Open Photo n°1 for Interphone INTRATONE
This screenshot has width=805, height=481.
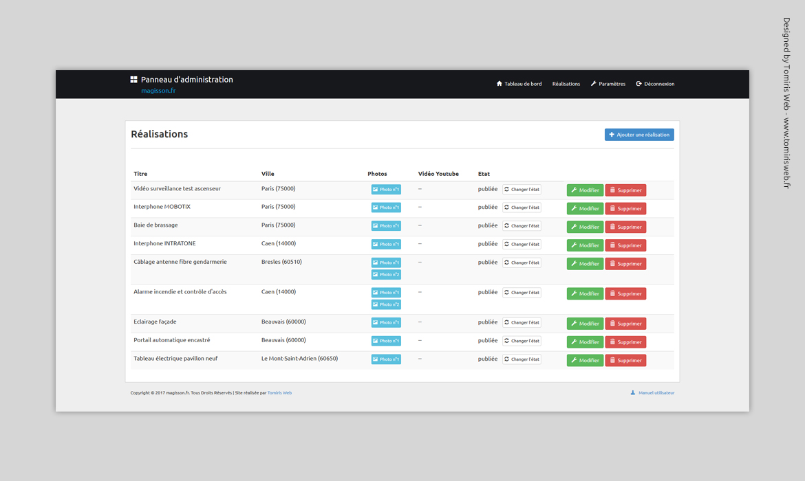point(386,244)
